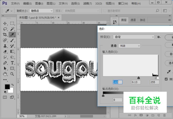Click the midtone input slider handle
Screen dimensions: 173x119
point(138,78)
